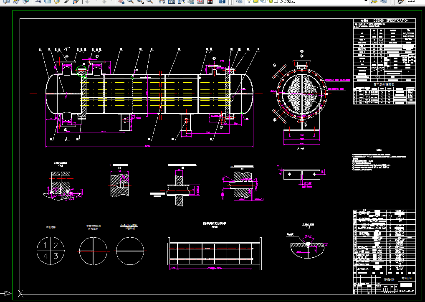Click Make Object's Layer Current icon
425x302 pixels.
pyautogui.click(x=374, y=1)
